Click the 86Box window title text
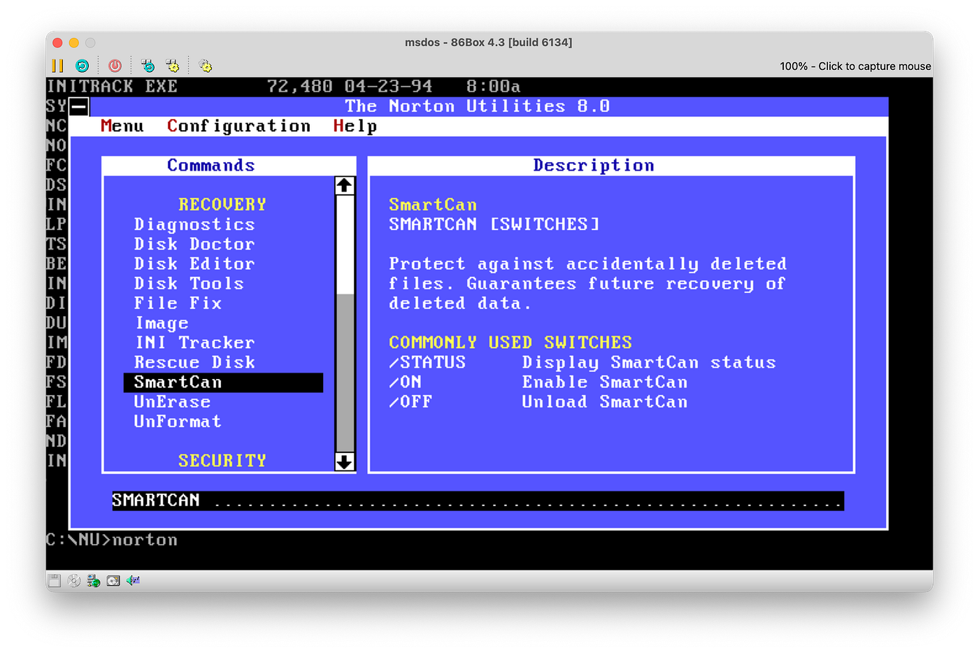This screenshot has width=979, height=653. [489, 42]
